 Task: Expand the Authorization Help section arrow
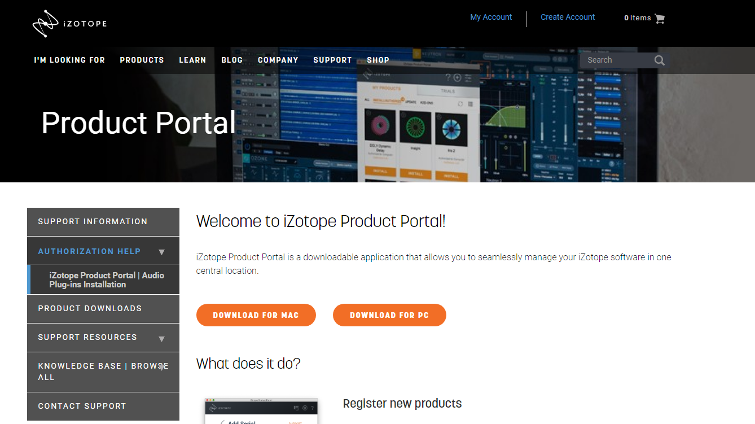(162, 252)
